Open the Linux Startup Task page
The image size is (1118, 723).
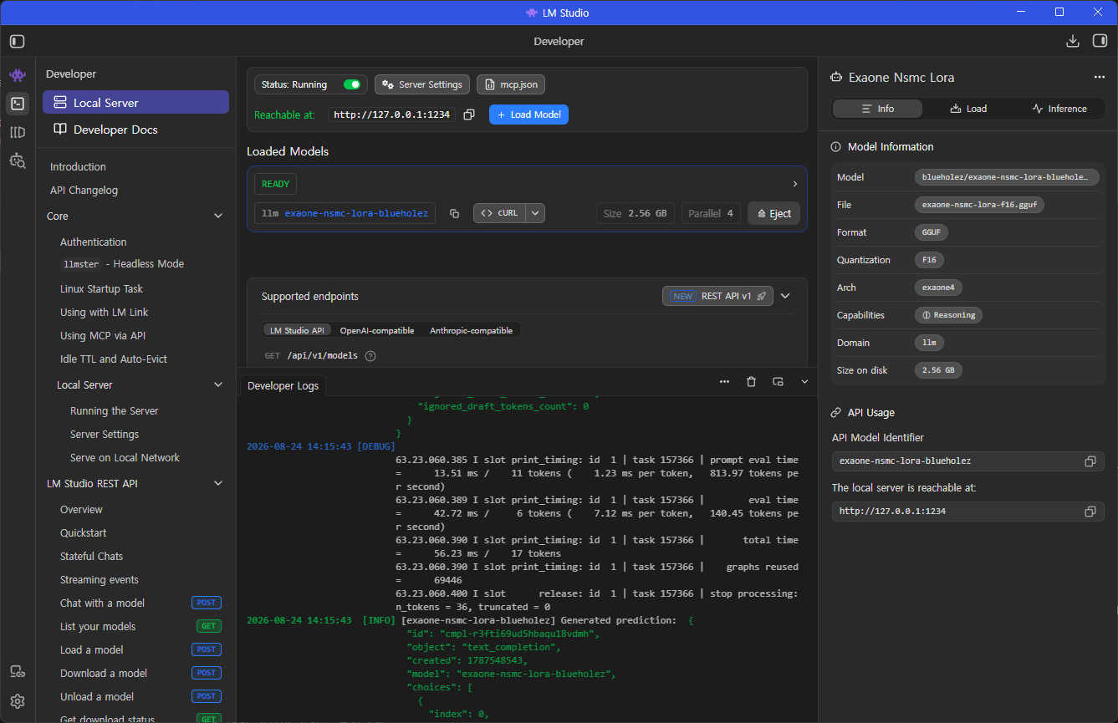[x=101, y=288]
